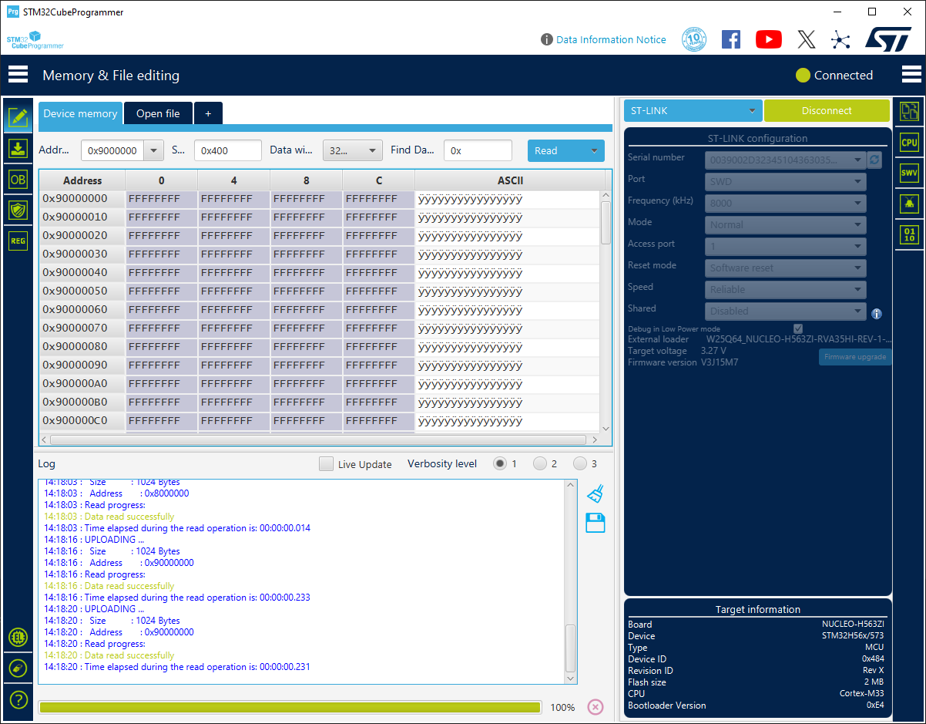The image size is (926, 724).
Task: Enable the Live Update checkbox
Action: coord(326,463)
